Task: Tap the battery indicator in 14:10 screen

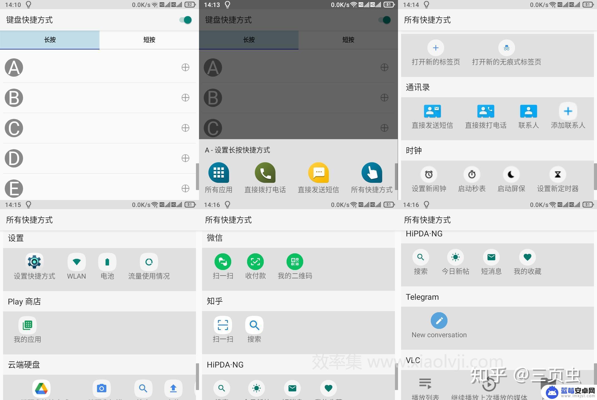Action: pyautogui.click(x=190, y=5)
